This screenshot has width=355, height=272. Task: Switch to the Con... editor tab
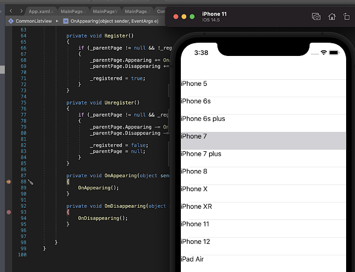(161, 11)
